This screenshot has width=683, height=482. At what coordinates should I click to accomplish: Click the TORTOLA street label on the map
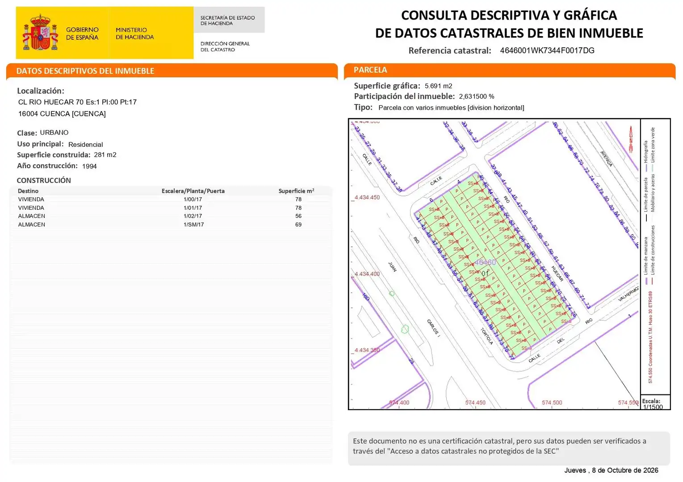tap(486, 336)
